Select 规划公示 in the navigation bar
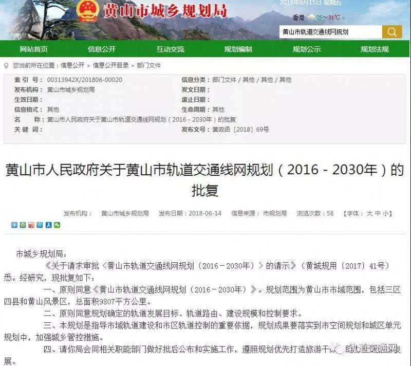Viewport: 411px width, 366px height. click(x=307, y=49)
